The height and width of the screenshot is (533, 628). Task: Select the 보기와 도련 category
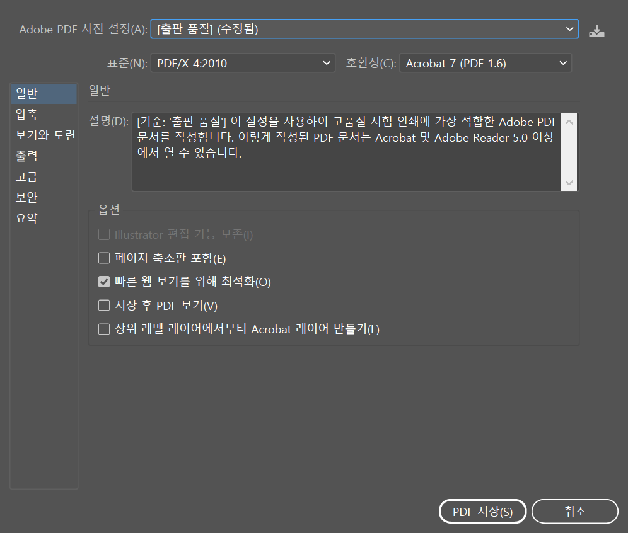(x=44, y=135)
